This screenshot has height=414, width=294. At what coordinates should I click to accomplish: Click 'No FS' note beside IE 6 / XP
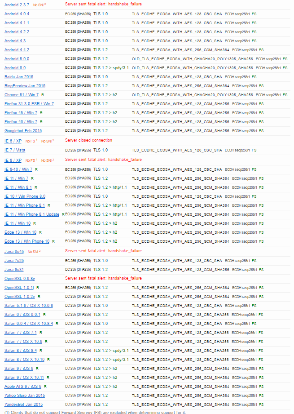click(31, 141)
